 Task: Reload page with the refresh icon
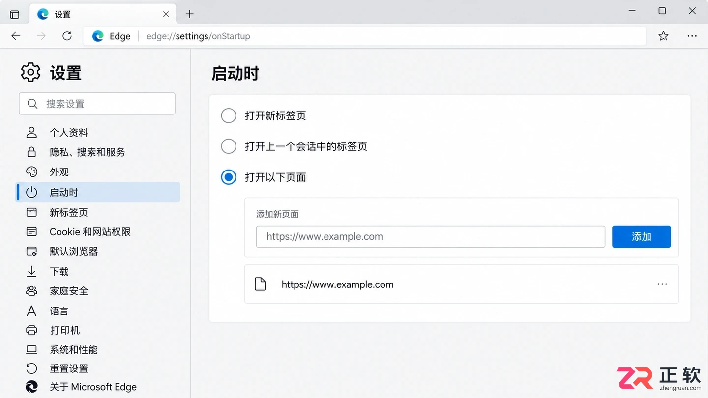coord(67,36)
